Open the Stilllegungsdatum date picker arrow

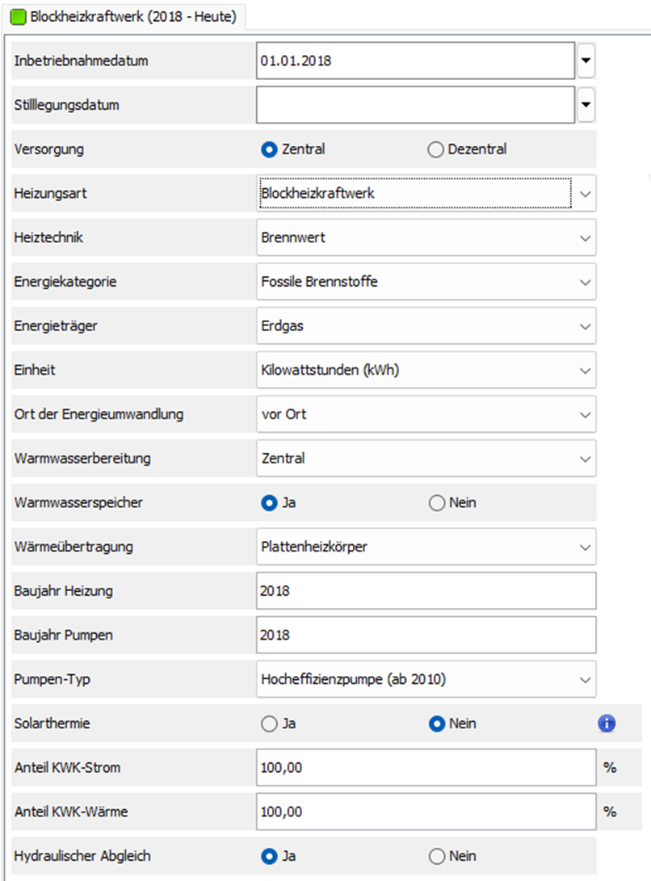pos(586,105)
